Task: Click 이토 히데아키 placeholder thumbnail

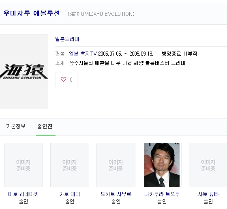Action: point(24,165)
